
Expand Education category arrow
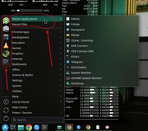(x=61, y=43)
